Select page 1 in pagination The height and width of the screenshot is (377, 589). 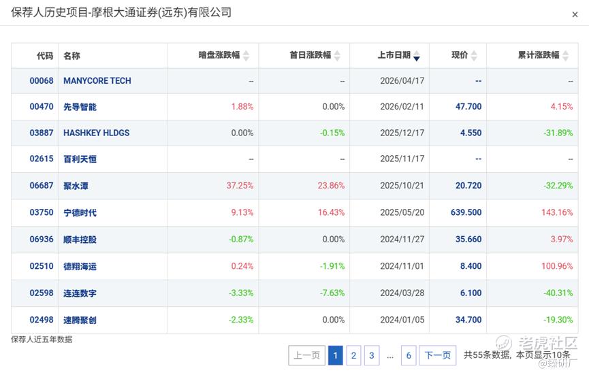point(336,355)
